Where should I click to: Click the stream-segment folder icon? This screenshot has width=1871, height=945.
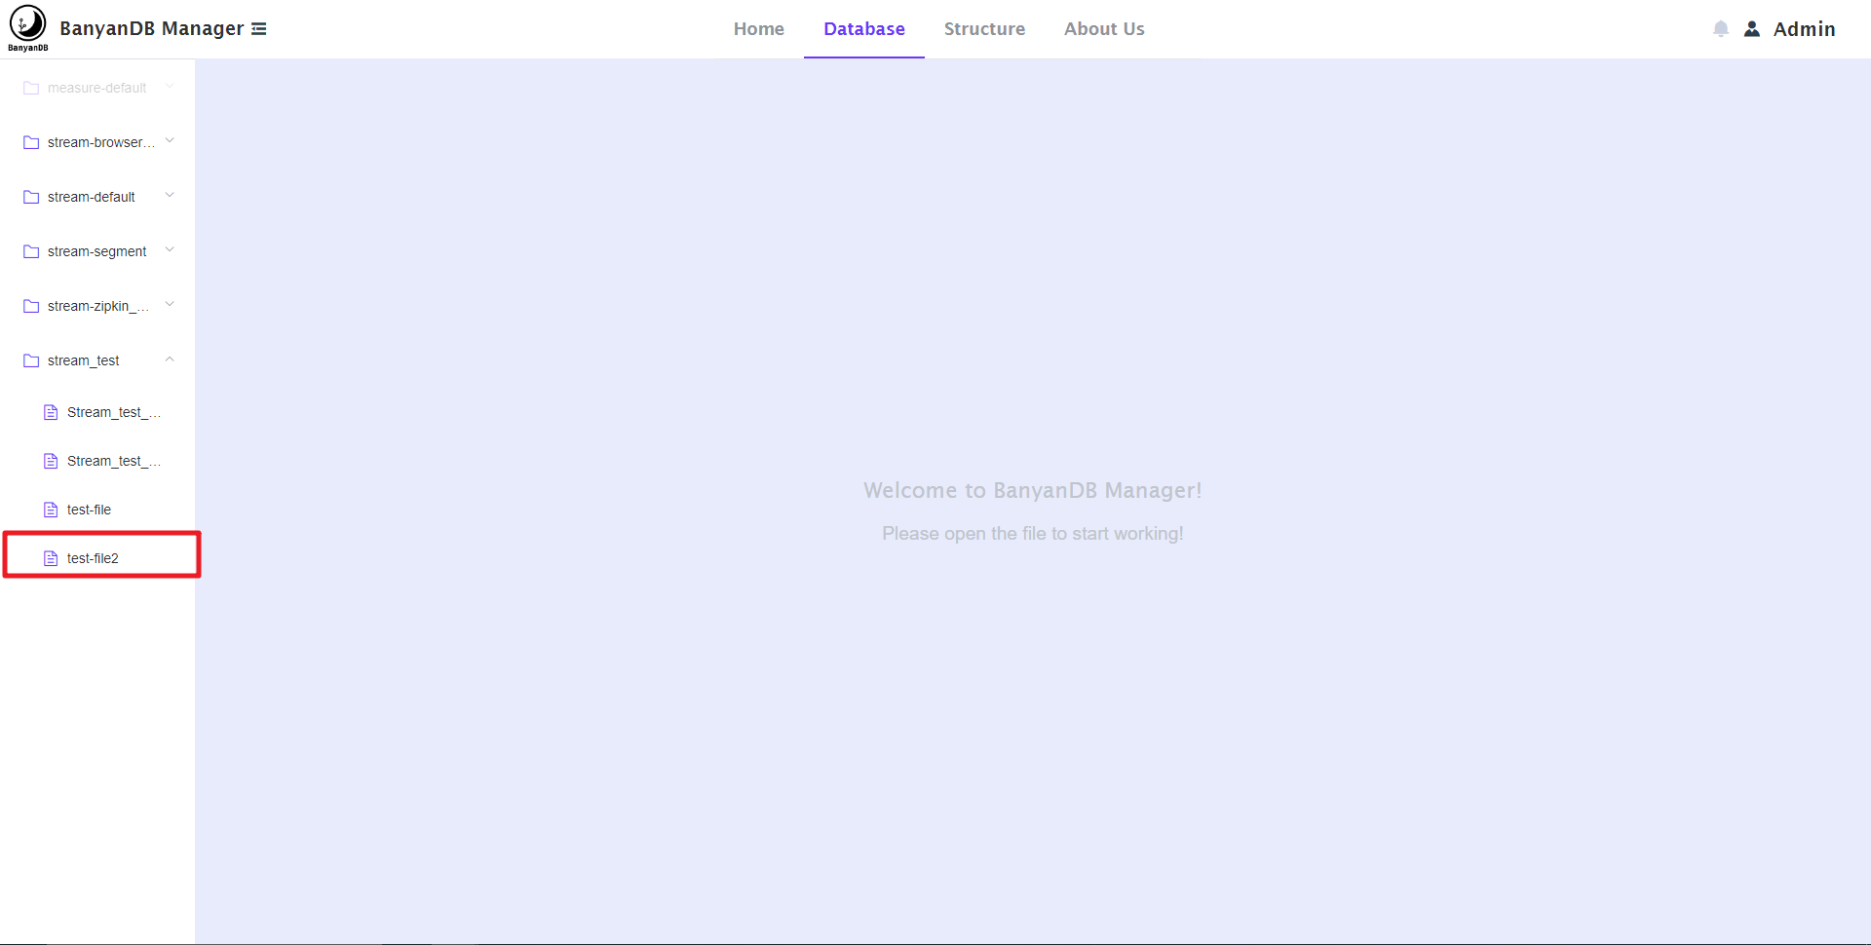(x=31, y=251)
